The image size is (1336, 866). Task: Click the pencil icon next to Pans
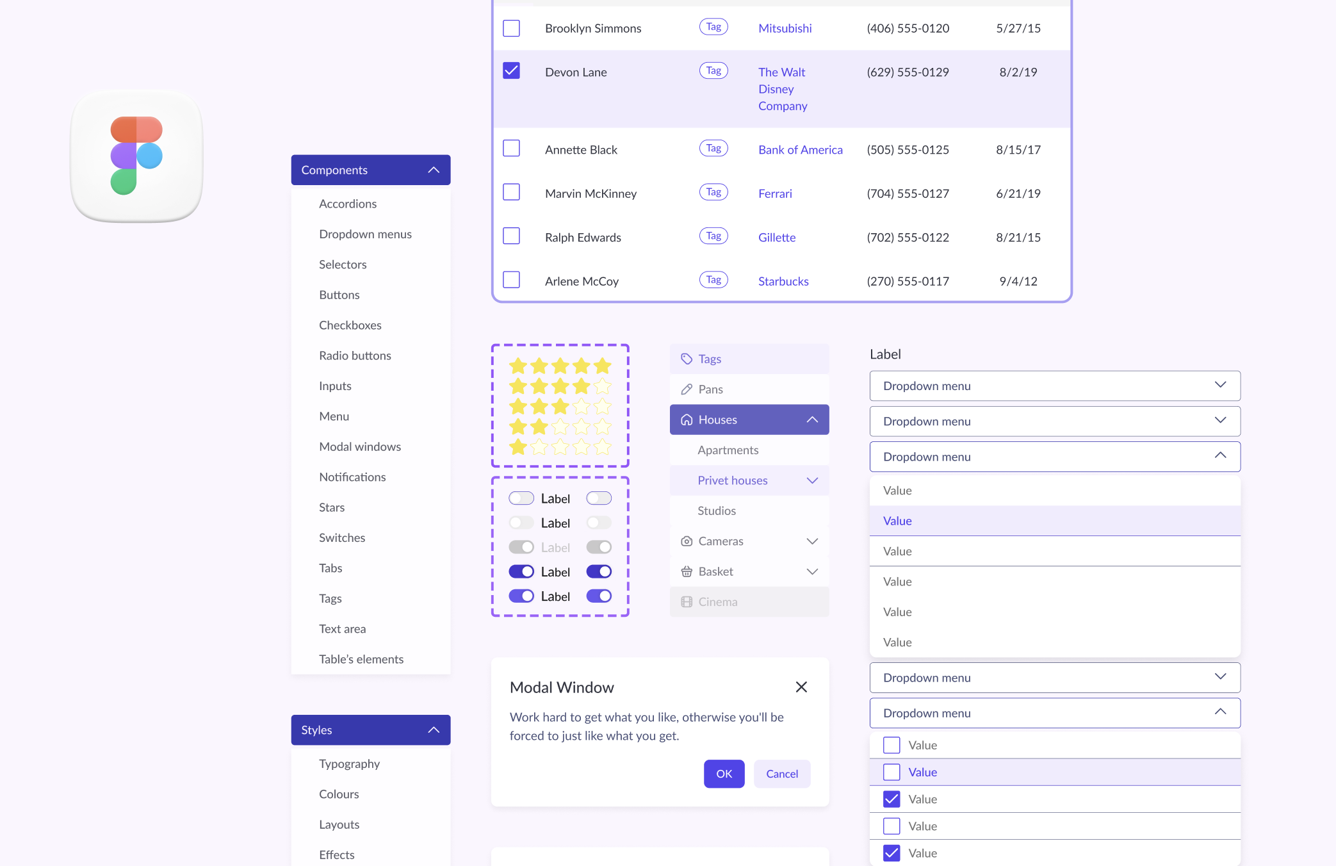[x=687, y=389]
